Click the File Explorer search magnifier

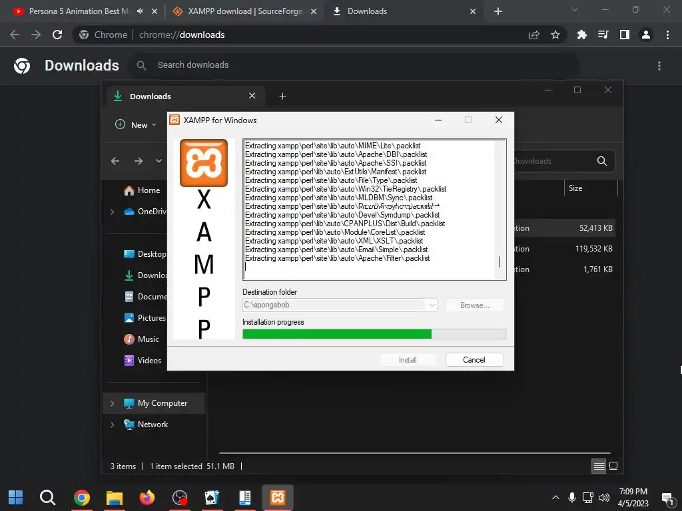coord(602,161)
